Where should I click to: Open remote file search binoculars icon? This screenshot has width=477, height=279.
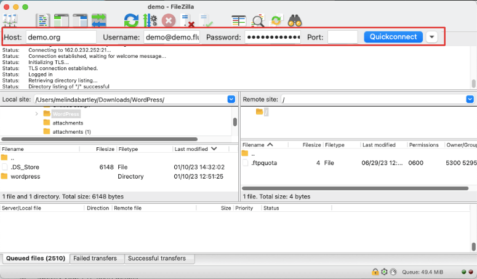pos(296,20)
